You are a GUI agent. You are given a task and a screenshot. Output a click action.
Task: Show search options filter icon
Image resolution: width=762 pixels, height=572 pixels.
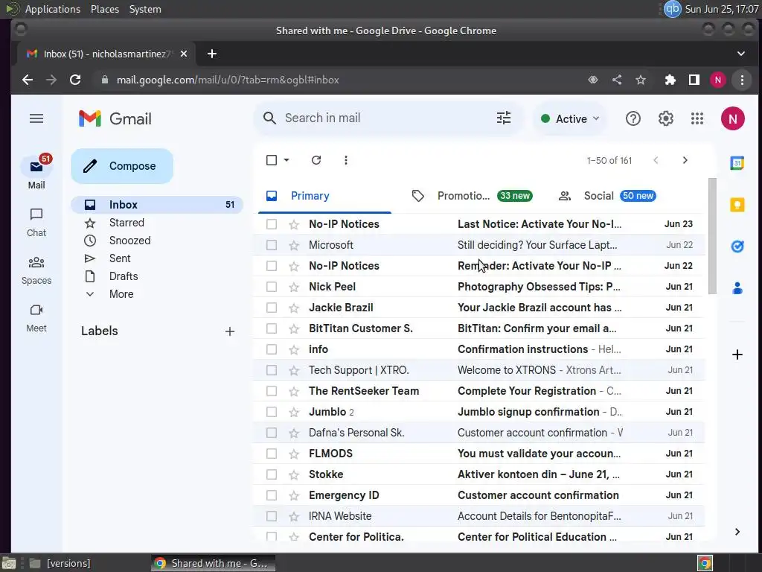click(504, 118)
